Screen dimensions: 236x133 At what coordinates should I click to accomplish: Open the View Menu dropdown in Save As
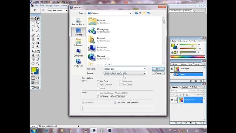149,13
